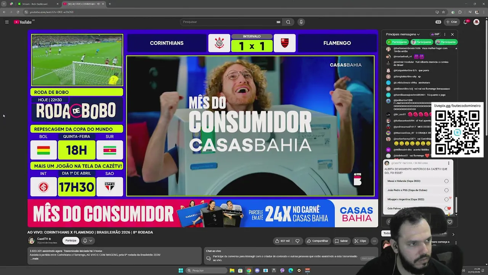The width and height of the screenshot is (488, 275).
Task: Close the Kick Dashboard tab
Action: coord(58,4)
